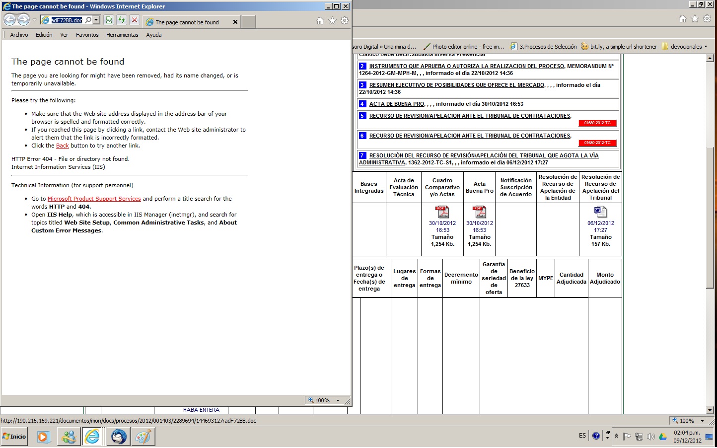Click the Home icon in the rear browser window
This screenshot has width=717, height=448.
point(683,19)
